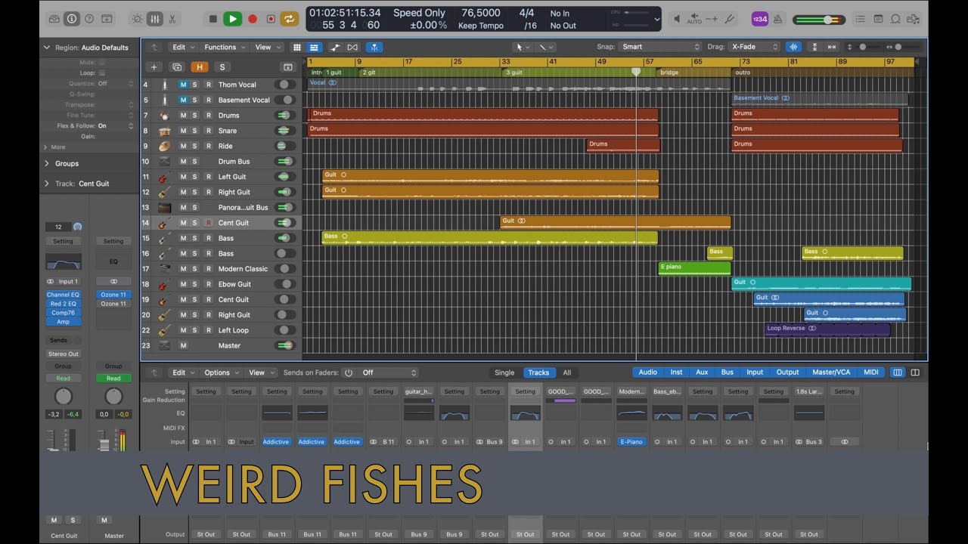Open the Note Pads icon
Image resolution: width=968 pixels, height=544 pixels.
pyautogui.click(x=879, y=19)
